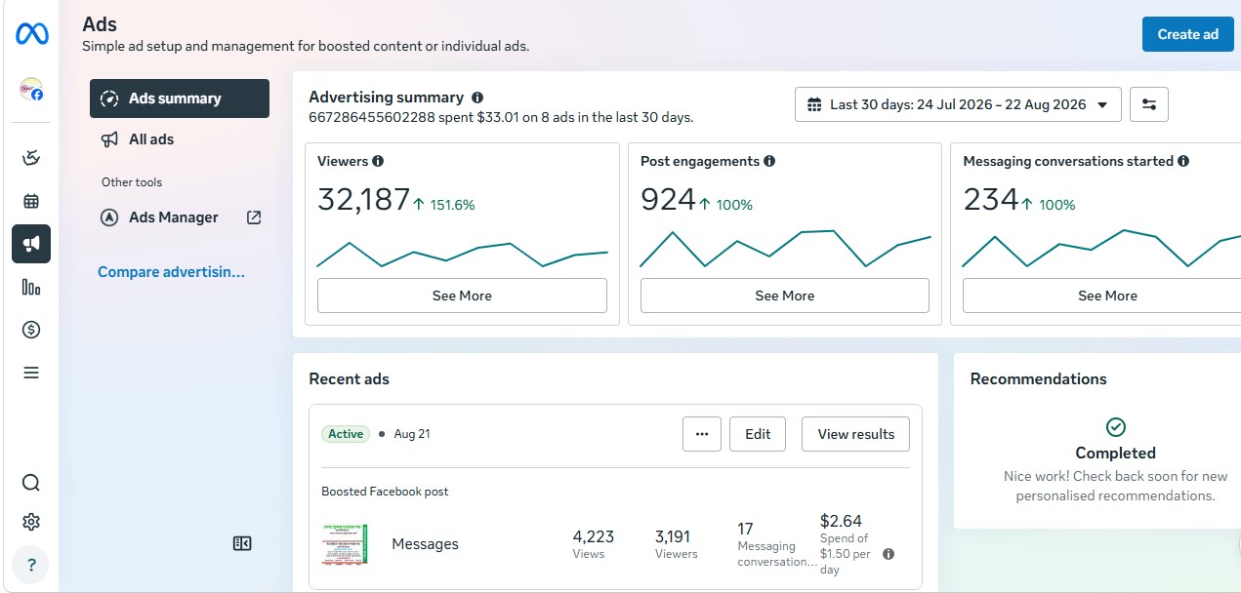
Task: Click the 234 messaging conversations count
Action: [x=991, y=200]
